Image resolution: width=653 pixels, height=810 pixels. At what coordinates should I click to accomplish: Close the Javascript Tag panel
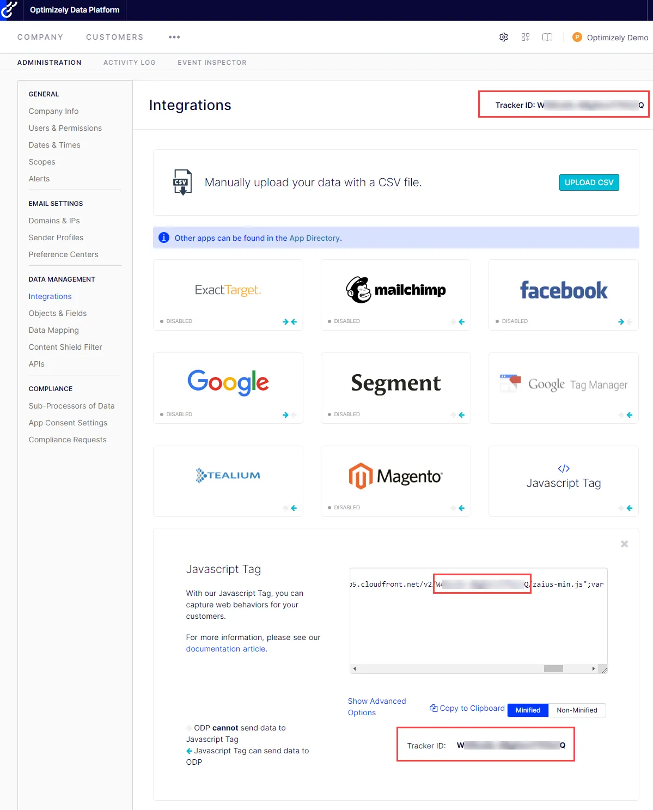625,544
